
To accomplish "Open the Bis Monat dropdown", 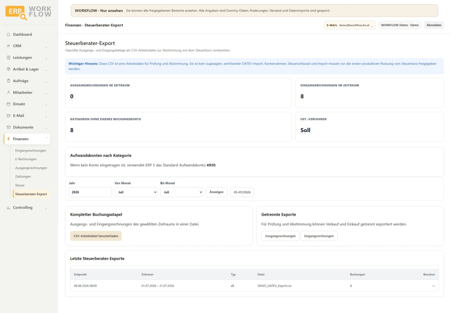I will pyautogui.click(x=182, y=192).
